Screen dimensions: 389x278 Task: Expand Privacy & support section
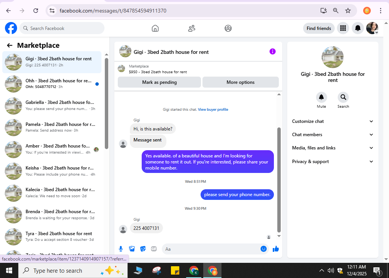pyautogui.click(x=332, y=162)
